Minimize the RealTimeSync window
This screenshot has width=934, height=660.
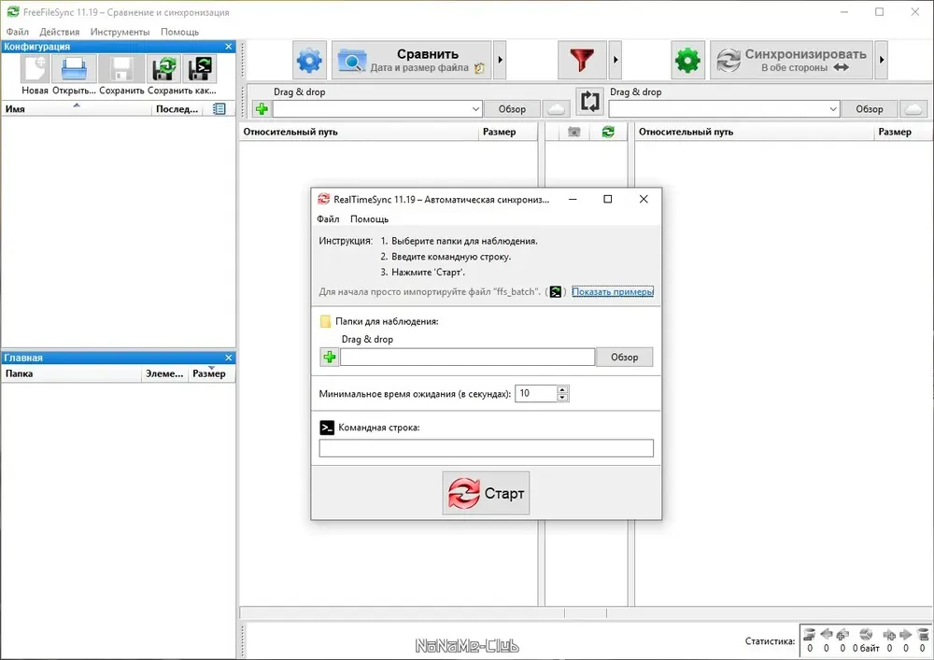pos(573,199)
